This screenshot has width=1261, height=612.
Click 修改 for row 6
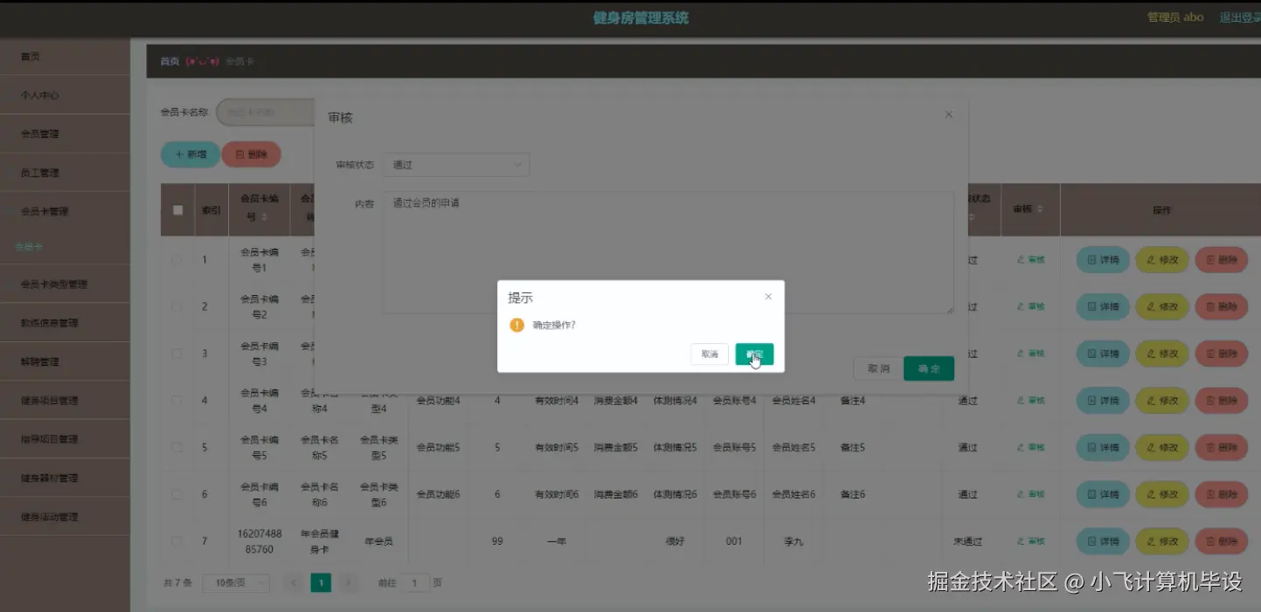point(1162,494)
